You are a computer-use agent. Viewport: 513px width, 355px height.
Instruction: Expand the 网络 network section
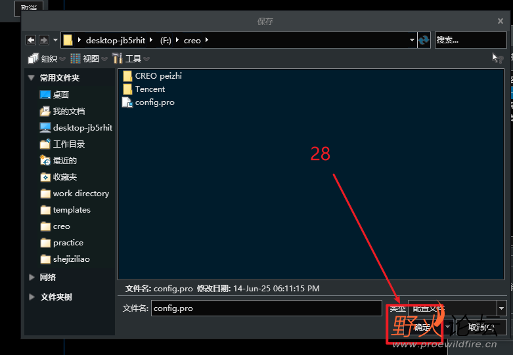coord(32,277)
